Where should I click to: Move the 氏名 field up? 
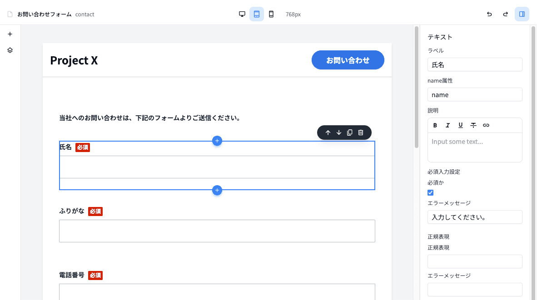[x=328, y=132]
